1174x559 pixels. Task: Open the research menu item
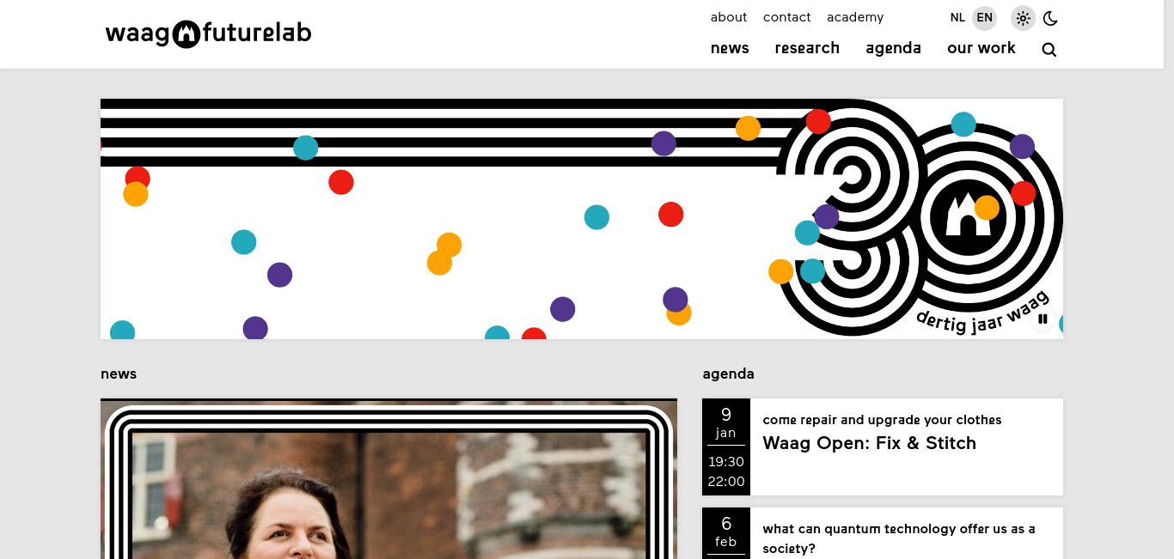point(807,48)
